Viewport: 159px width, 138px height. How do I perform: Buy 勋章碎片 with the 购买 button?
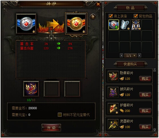tap(145, 79)
